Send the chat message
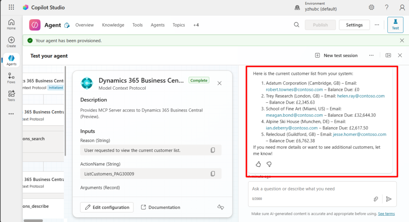The width and height of the screenshot is (409, 222). (389, 199)
